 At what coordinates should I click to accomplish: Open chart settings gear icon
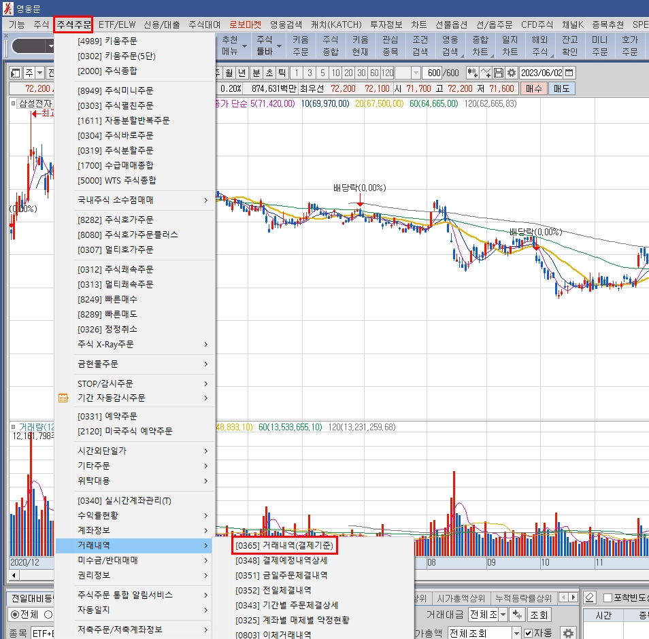tap(512, 73)
